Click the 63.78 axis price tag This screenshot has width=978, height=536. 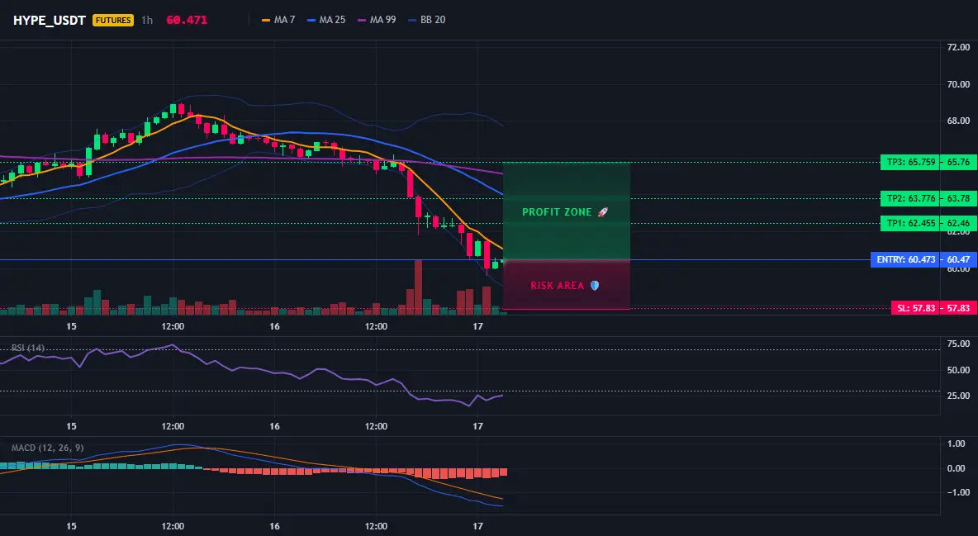[959, 199]
